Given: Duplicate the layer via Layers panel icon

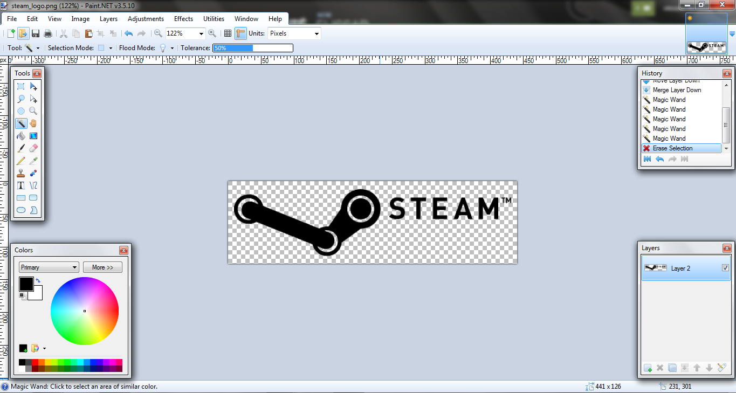Looking at the screenshot, I should 672,368.
